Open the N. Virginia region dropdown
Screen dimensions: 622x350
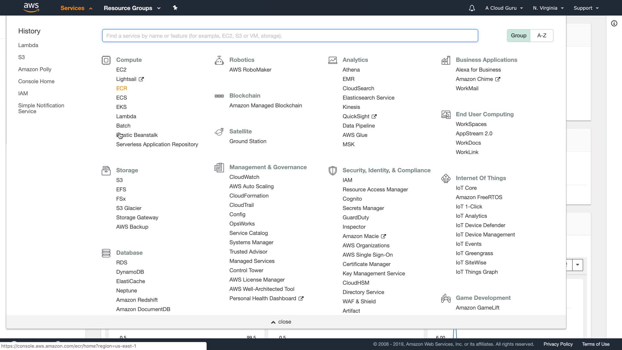(x=548, y=8)
